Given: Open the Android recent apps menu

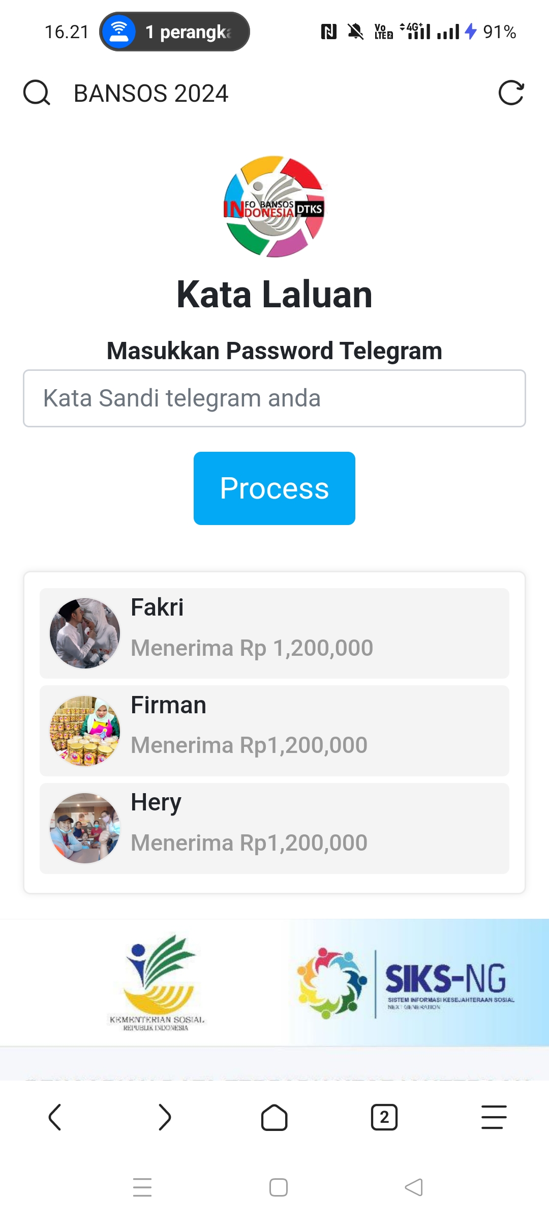Looking at the screenshot, I should (x=142, y=1187).
